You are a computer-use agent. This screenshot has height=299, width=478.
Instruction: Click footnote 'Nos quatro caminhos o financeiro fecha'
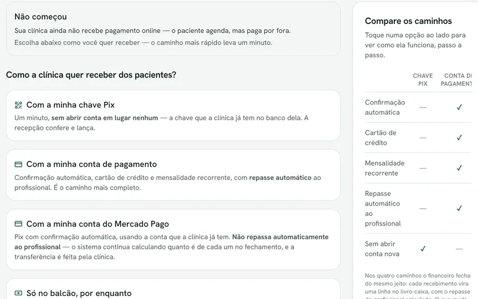[x=417, y=276]
